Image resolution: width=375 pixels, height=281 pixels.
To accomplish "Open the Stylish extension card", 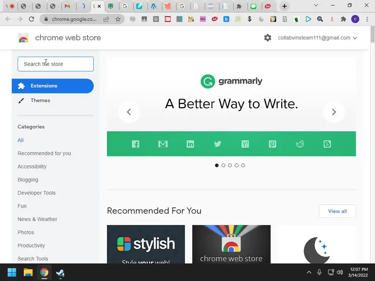I will [x=146, y=244].
